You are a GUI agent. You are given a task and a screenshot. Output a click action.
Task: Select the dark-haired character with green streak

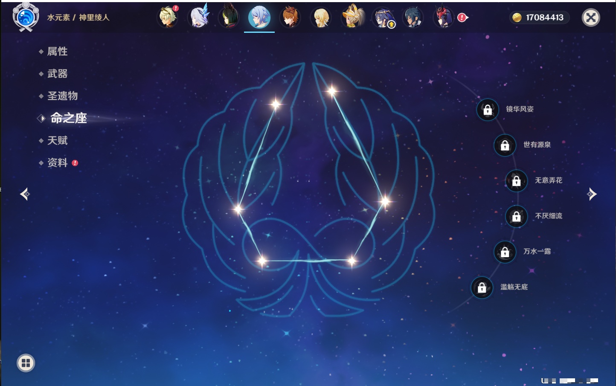[229, 17]
